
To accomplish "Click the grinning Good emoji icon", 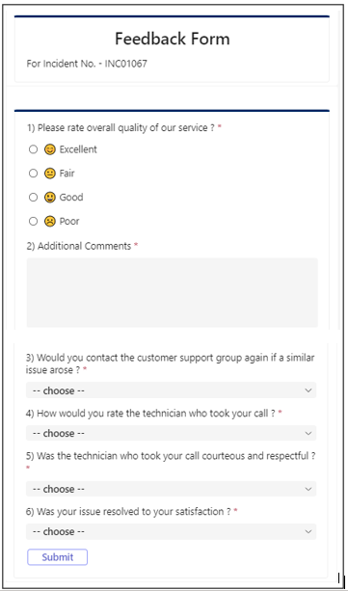I will click(50, 198).
